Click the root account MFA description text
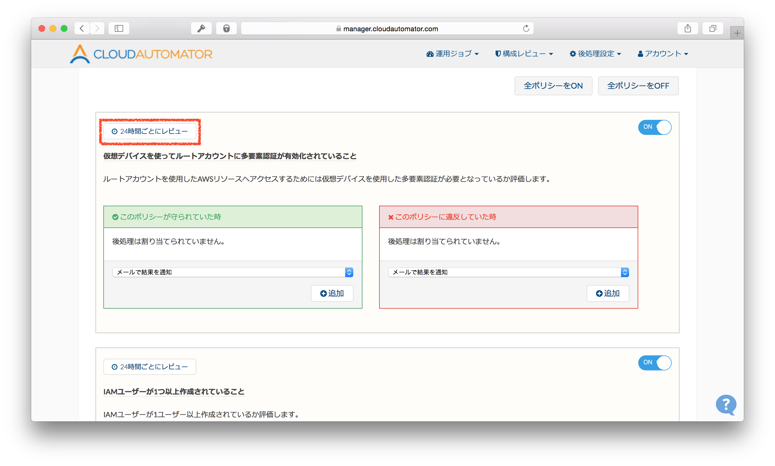Viewport: 775px width, 466px height. click(x=327, y=179)
